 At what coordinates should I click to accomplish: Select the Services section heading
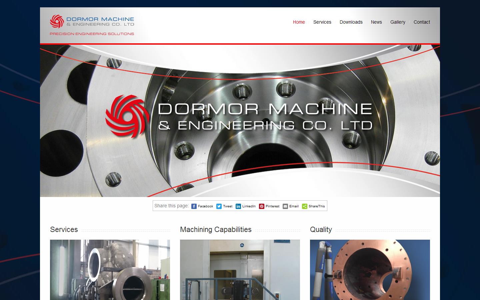point(64,230)
